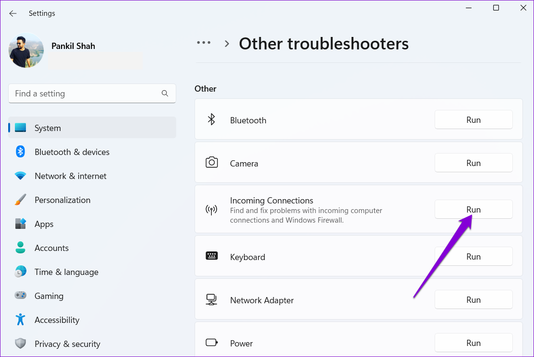Click the Network Adapter computer icon

click(x=211, y=299)
